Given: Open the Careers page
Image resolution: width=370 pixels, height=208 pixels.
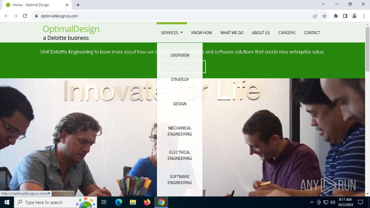Looking at the screenshot, I should click(287, 33).
